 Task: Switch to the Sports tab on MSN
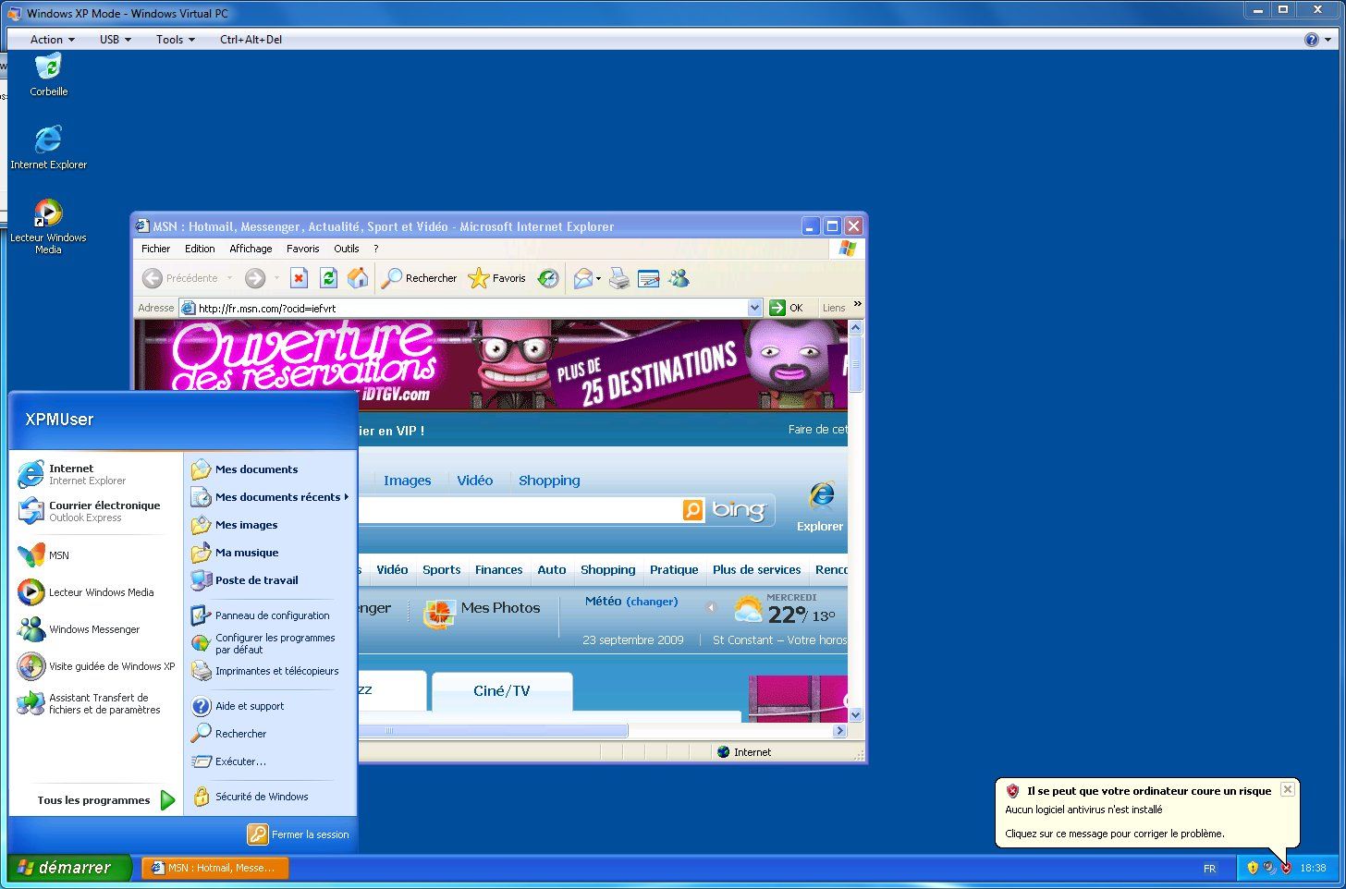(x=441, y=569)
